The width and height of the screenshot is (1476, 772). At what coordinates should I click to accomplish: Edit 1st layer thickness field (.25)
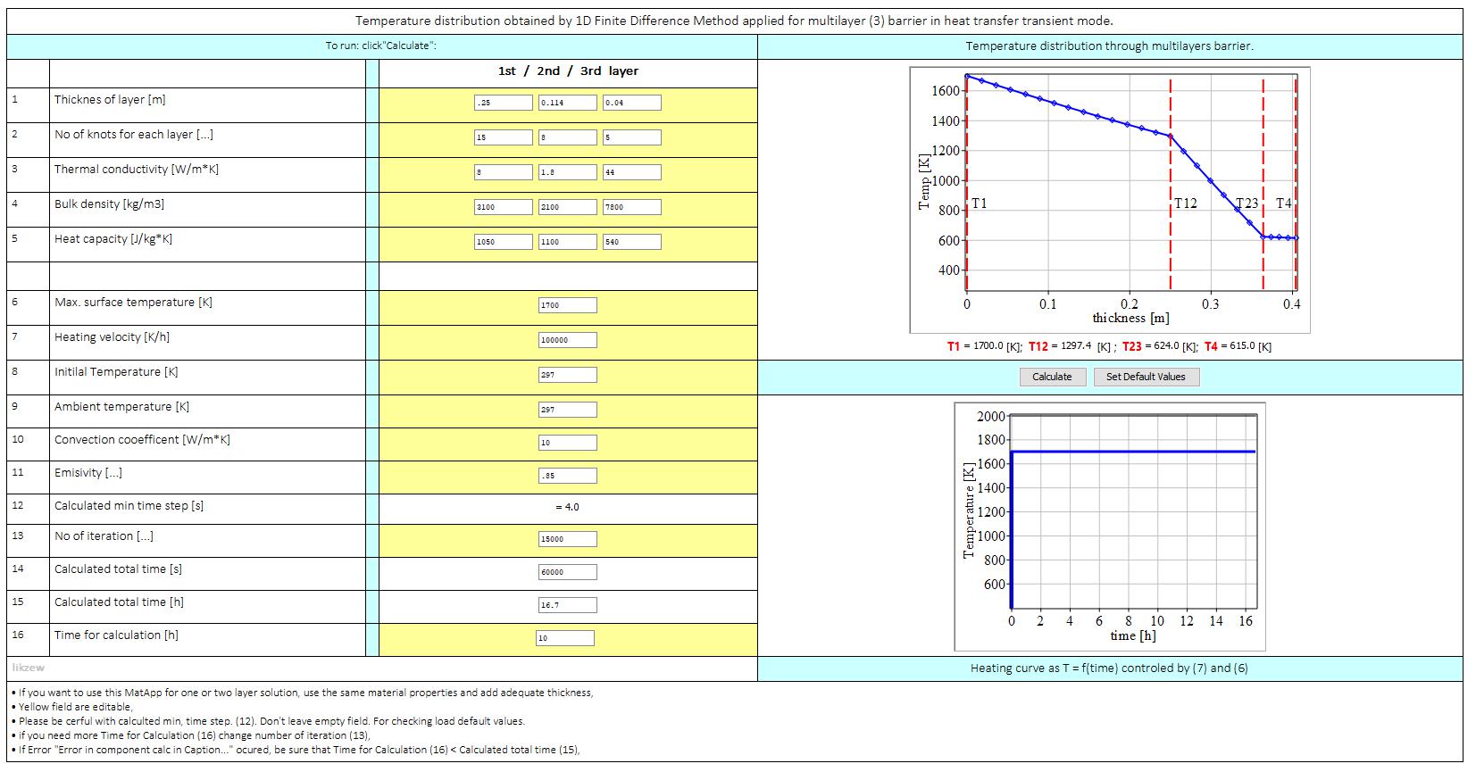504,103
